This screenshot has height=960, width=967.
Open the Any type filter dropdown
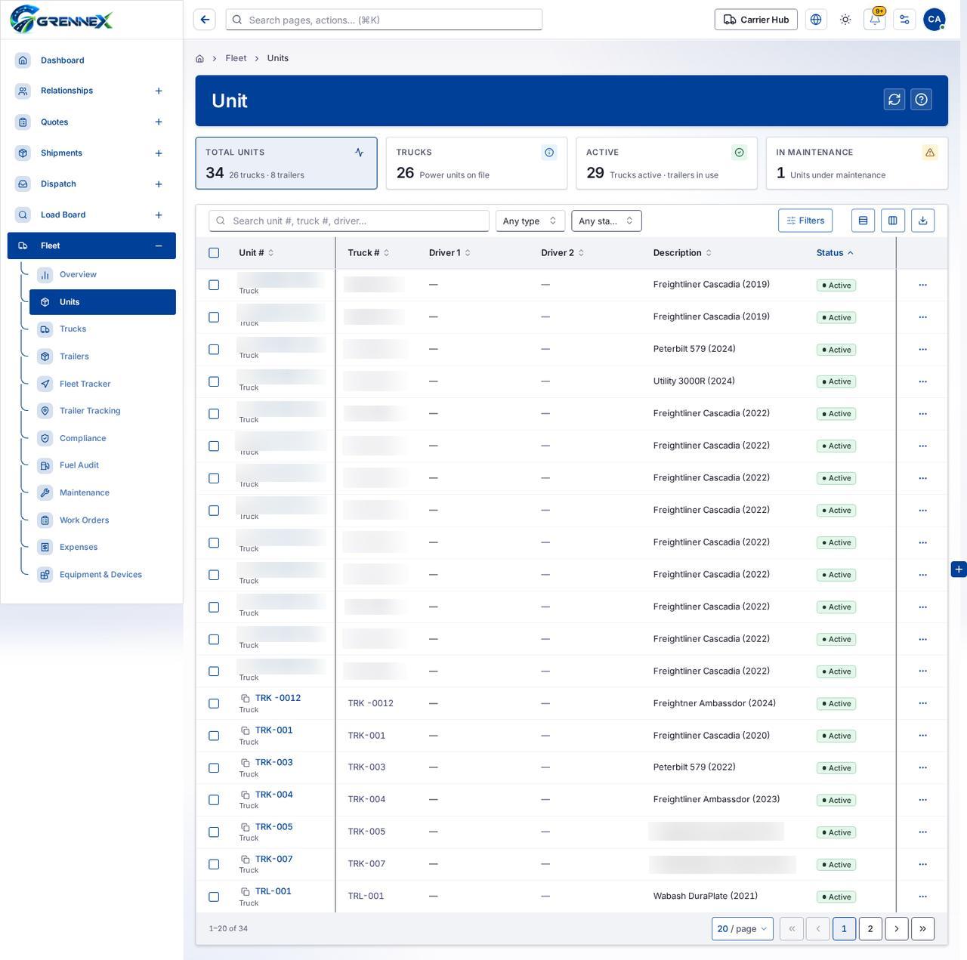[x=530, y=221]
